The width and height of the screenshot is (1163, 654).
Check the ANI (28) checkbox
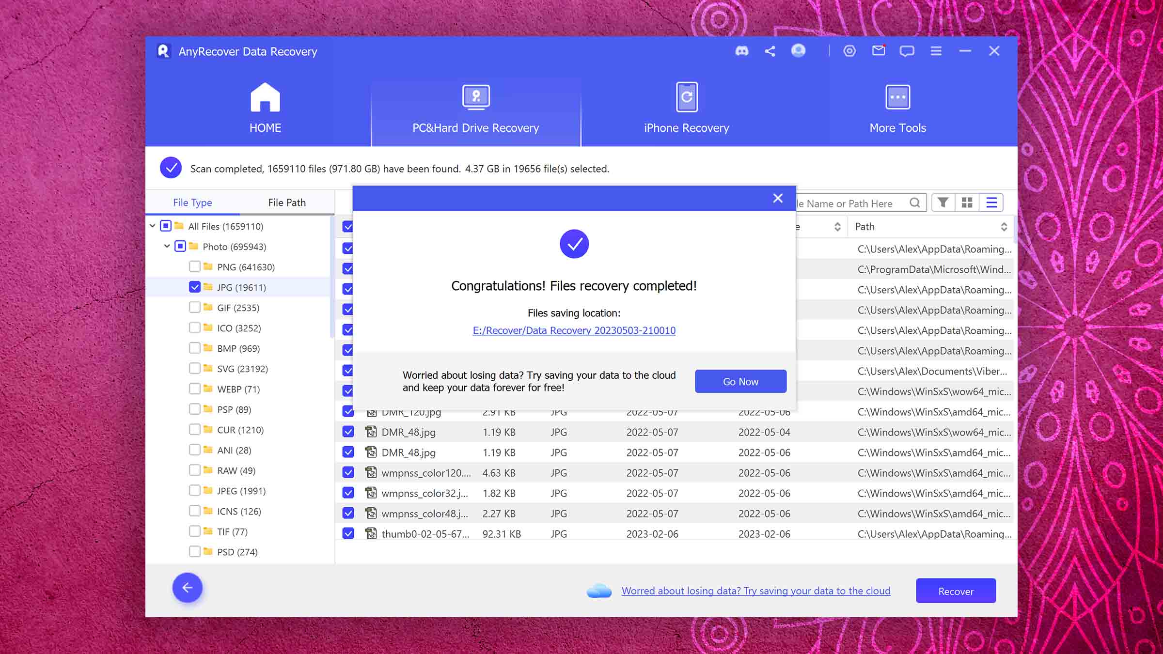point(195,450)
